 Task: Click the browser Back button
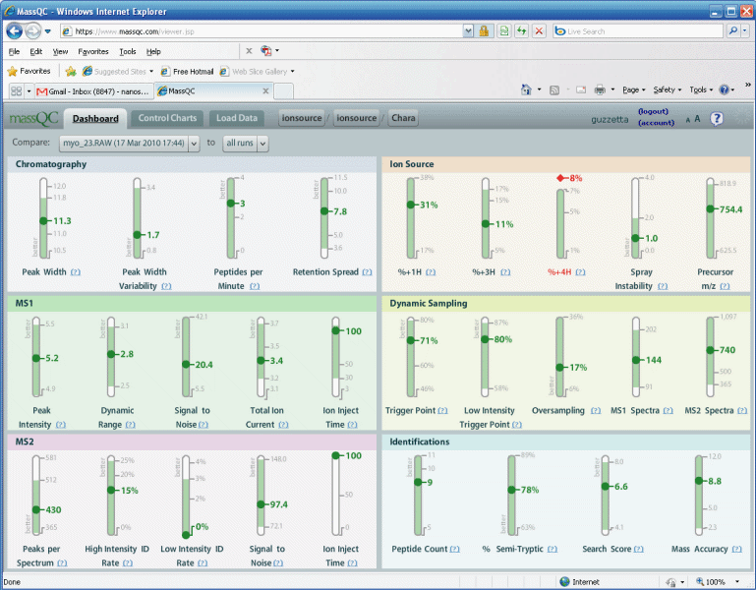coord(15,31)
